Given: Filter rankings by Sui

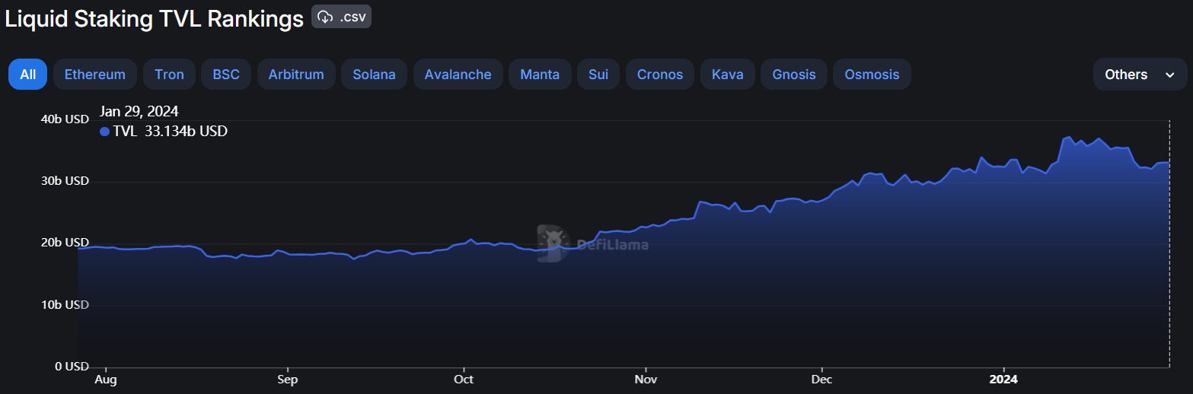Looking at the screenshot, I should point(598,75).
